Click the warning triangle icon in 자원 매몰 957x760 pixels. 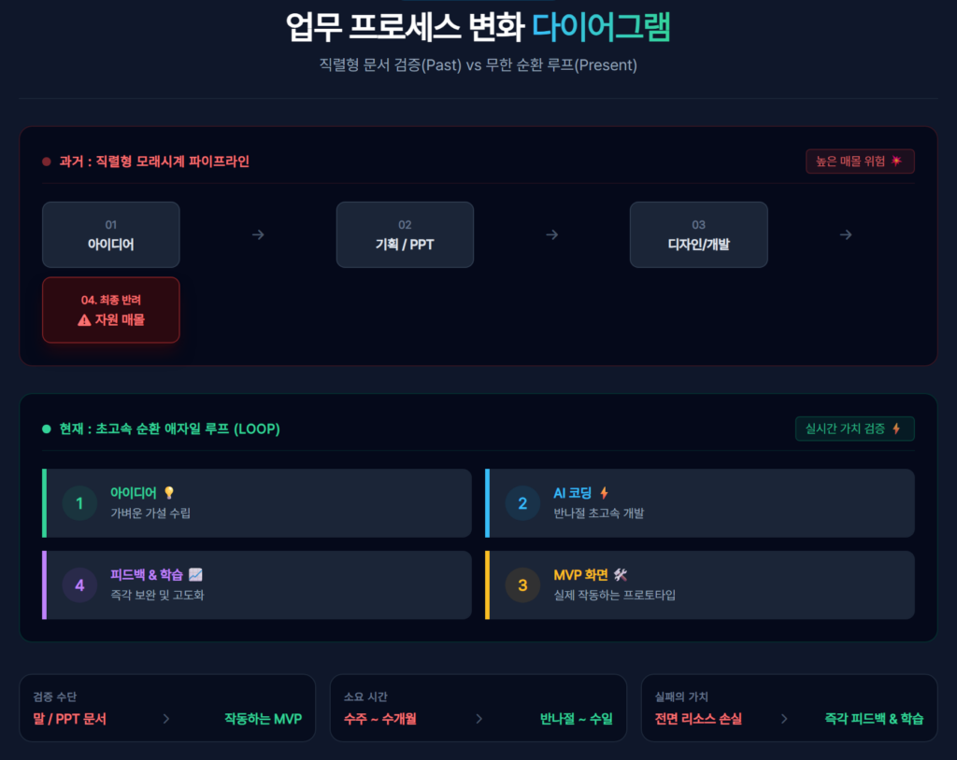[x=84, y=320]
